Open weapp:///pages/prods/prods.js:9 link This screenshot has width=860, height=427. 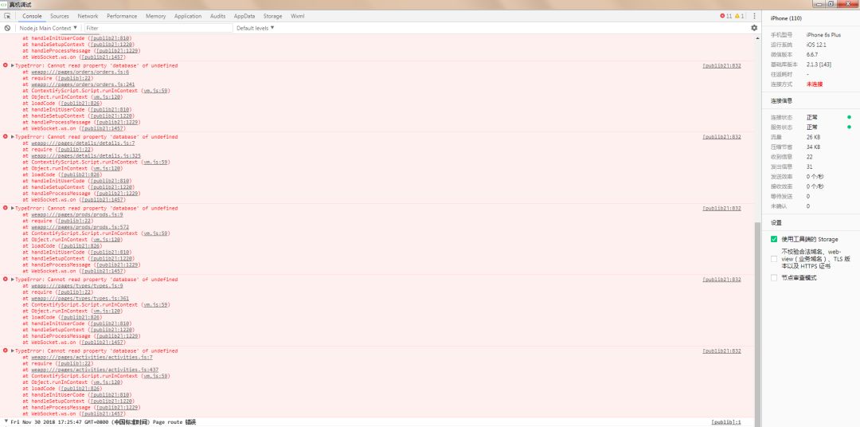[x=77, y=214]
